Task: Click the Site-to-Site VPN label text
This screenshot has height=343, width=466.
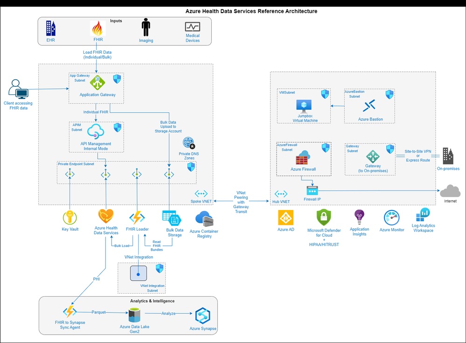Action: pyautogui.click(x=417, y=152)
